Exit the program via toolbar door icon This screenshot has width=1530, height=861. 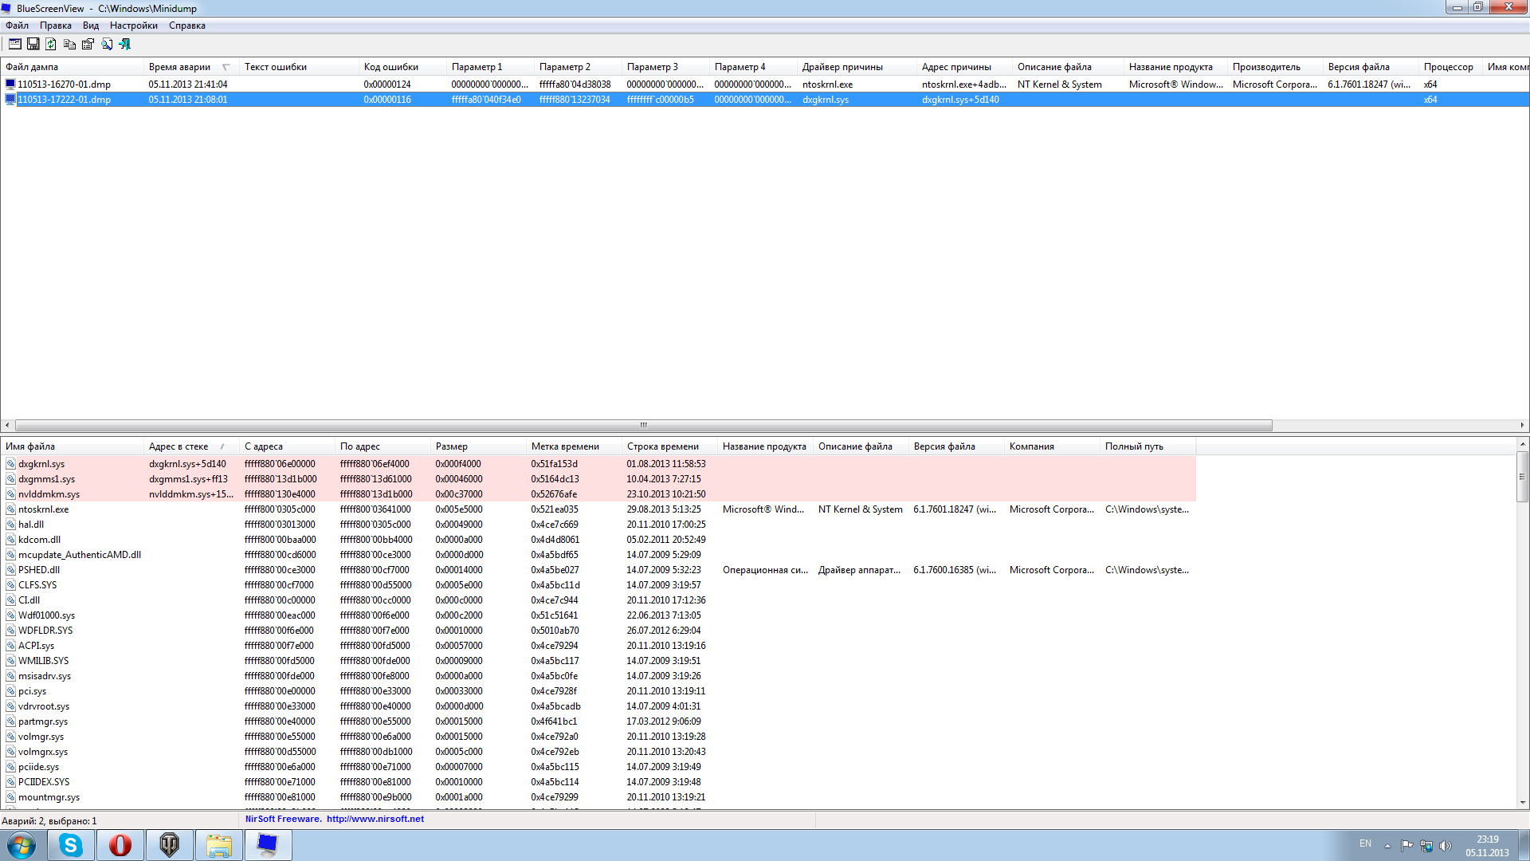coord(124,44)
